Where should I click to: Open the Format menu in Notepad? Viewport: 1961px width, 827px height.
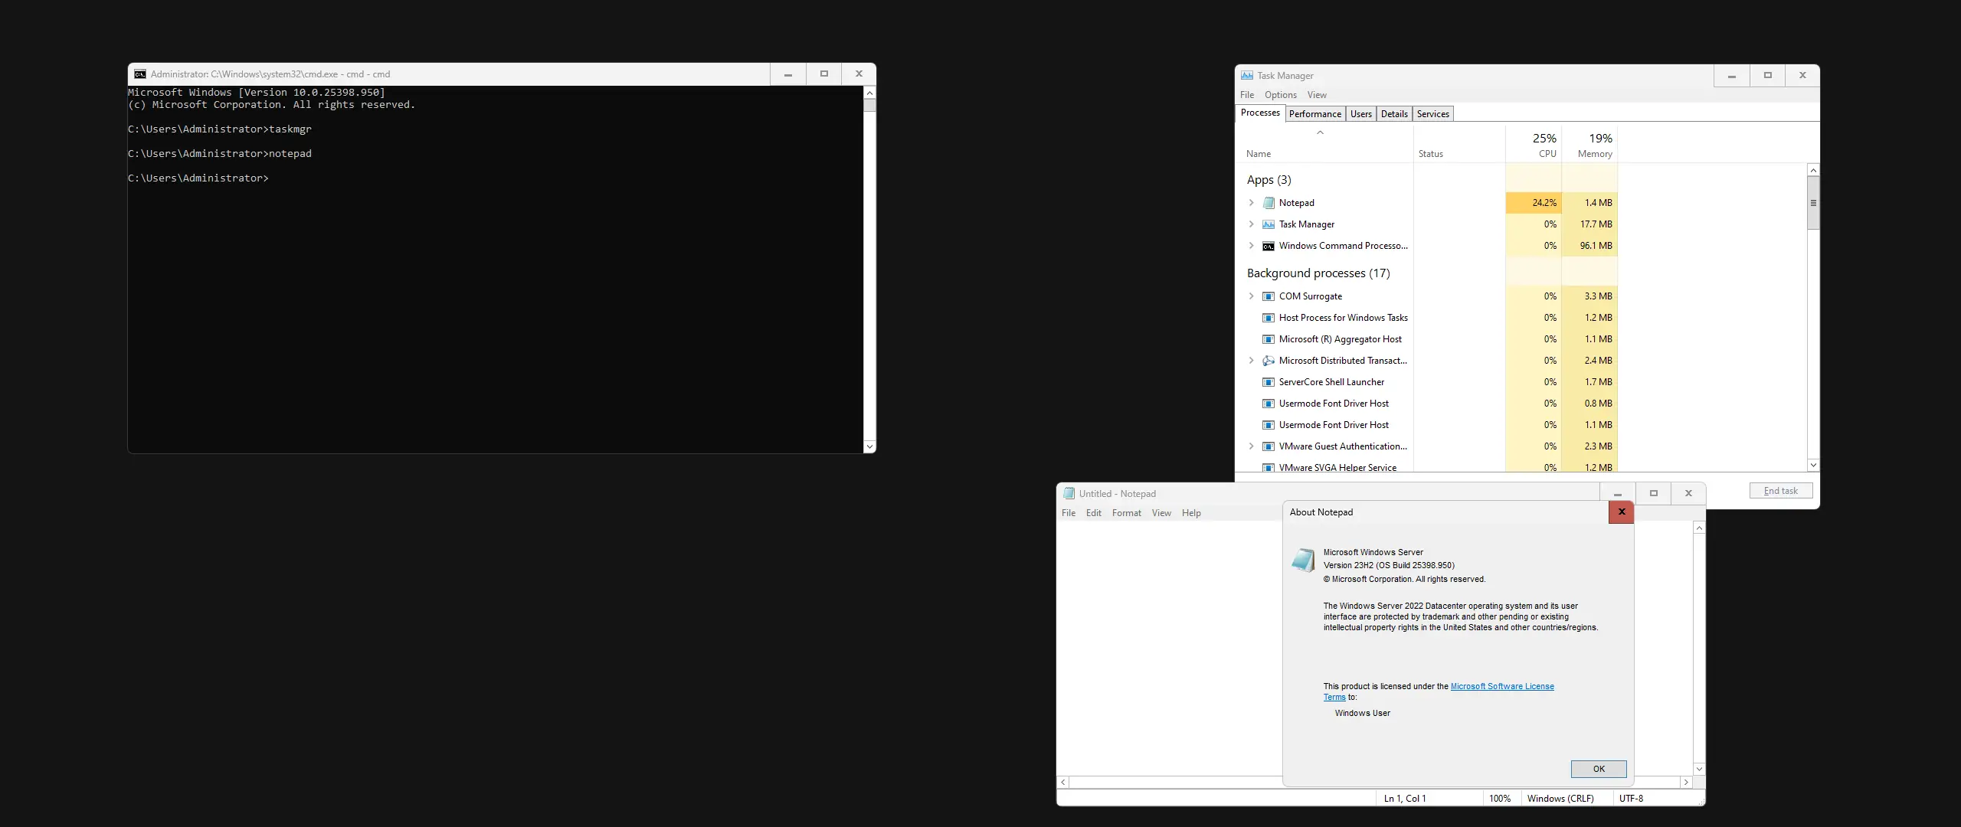(1126, 513)
